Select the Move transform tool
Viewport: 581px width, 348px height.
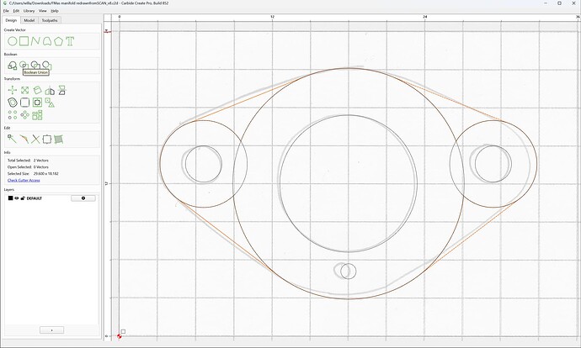tap(13, 90)
